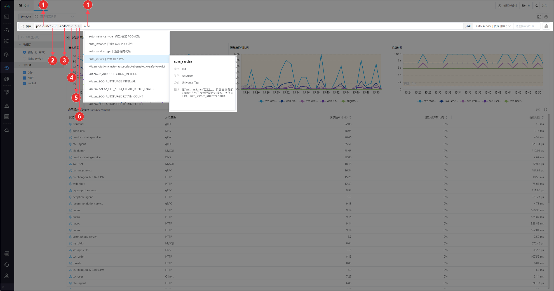Click the refresh icon in top-right toolbar
554x291 pixels.
coord(537,6)
